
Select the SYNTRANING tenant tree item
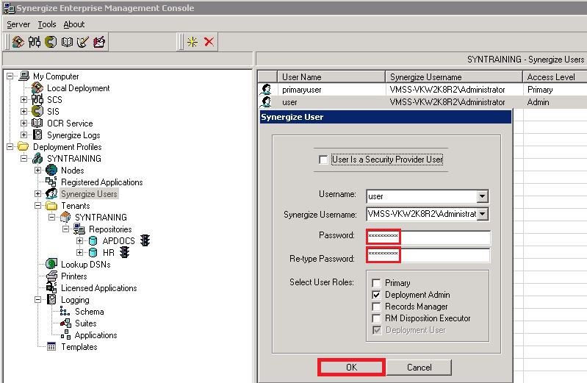coord(101,218)
